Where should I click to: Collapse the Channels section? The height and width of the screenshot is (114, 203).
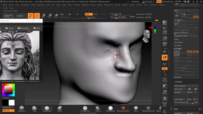coord(178,82)
